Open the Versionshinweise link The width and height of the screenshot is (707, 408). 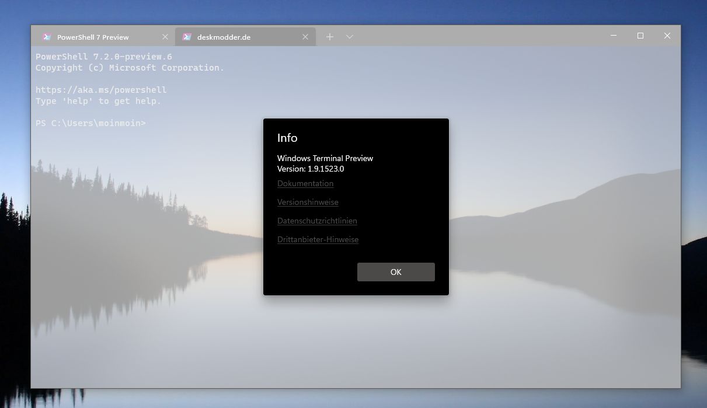point(308,202)
